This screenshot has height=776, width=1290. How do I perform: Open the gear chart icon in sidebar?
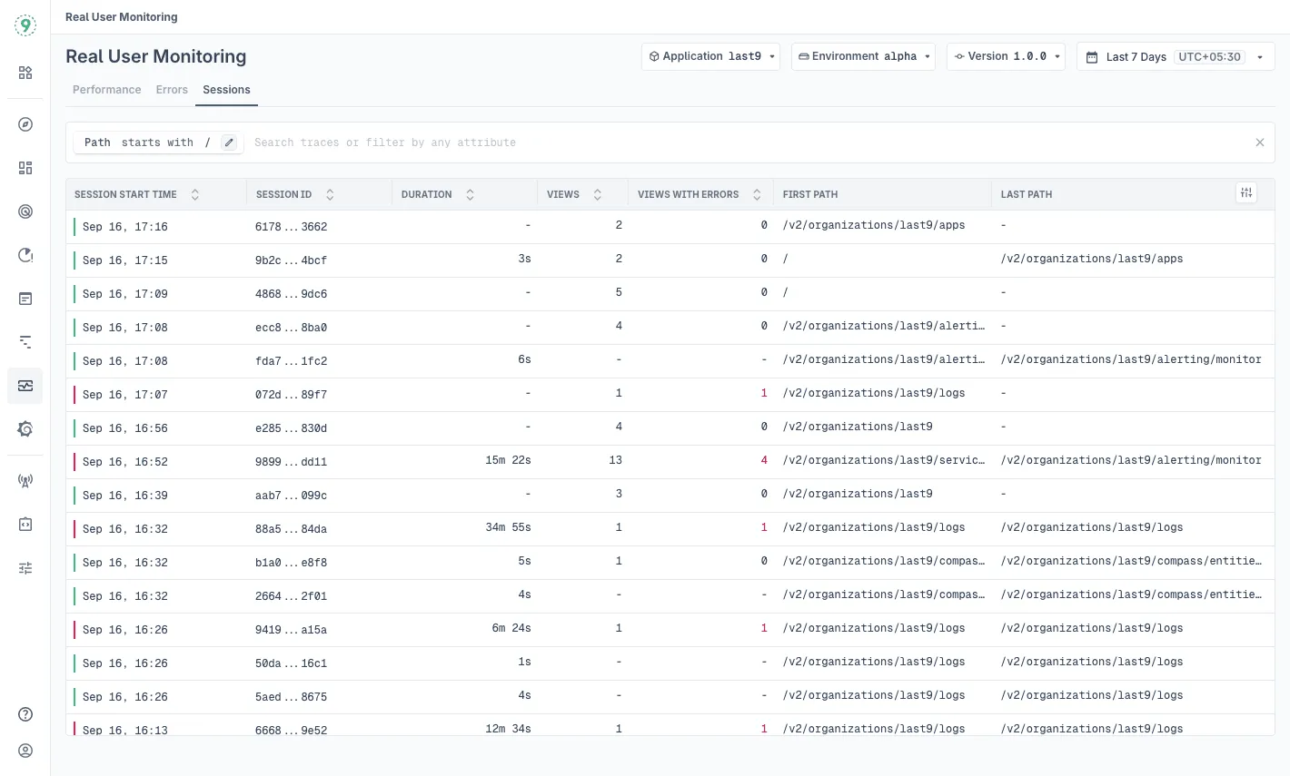pyautogui.click(x=25, y=429)
